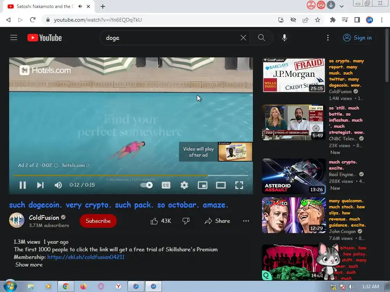
Task: Open the media control playlist icon
Action: (345, 20)
